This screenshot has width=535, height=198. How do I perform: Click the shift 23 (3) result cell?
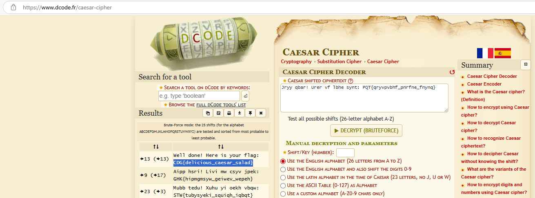click(x=155, y=191)
